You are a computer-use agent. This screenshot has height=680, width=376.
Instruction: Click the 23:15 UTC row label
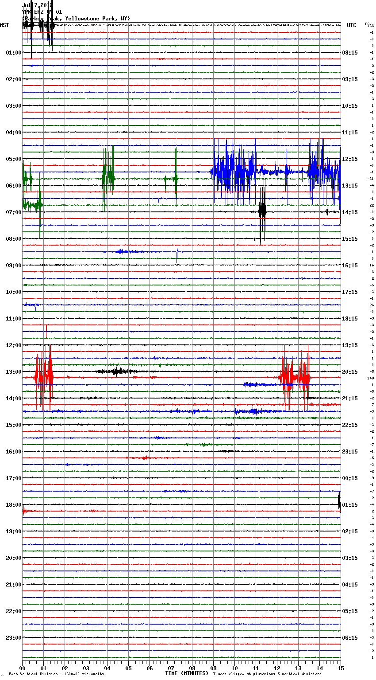[350, 452]
